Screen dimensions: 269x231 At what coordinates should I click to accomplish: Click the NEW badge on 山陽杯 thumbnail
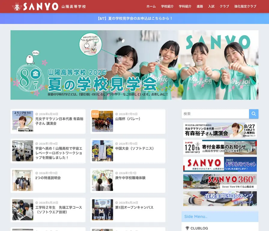click(x=95, y=114)
